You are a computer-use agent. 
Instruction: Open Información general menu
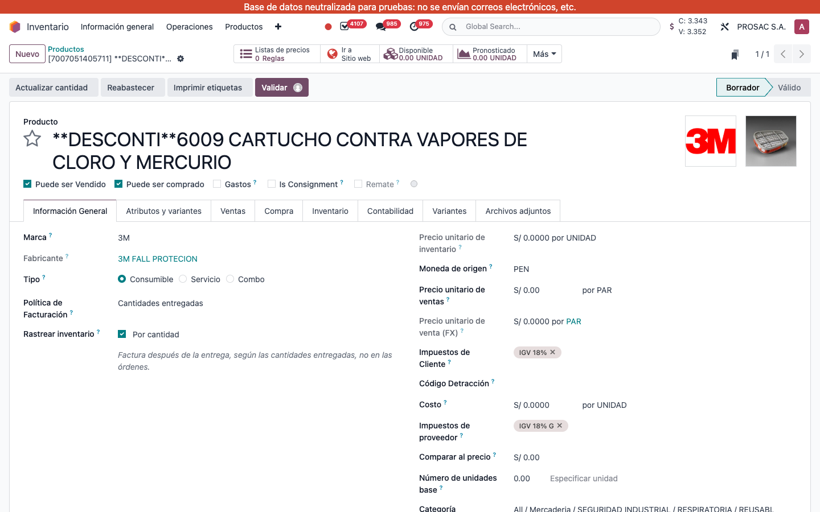[x=117, y=27]
